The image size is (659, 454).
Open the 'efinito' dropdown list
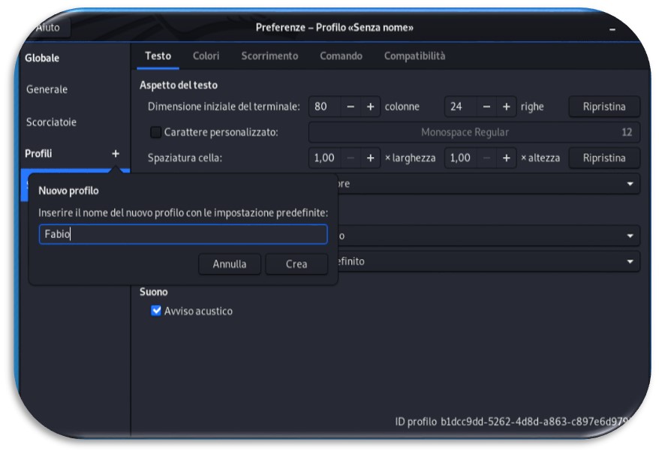pos(488,261)
